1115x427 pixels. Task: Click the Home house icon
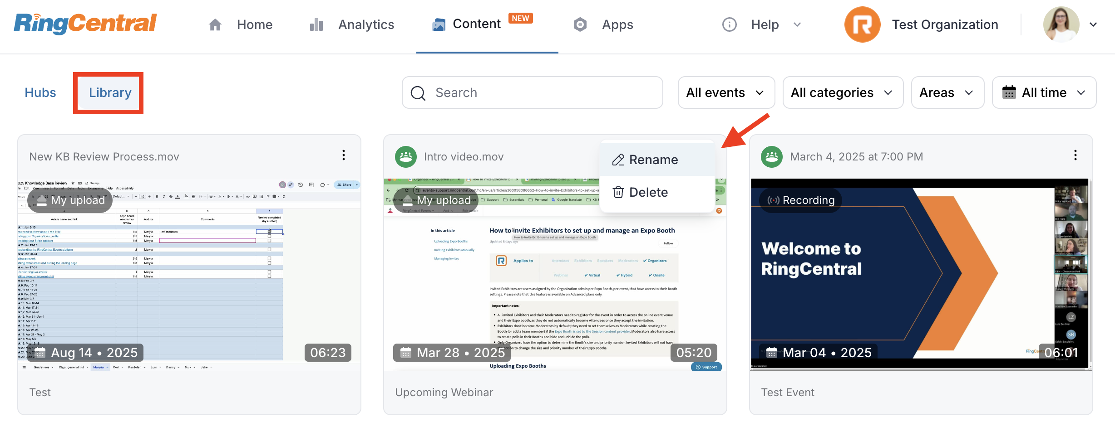click(x=215, y=24)
